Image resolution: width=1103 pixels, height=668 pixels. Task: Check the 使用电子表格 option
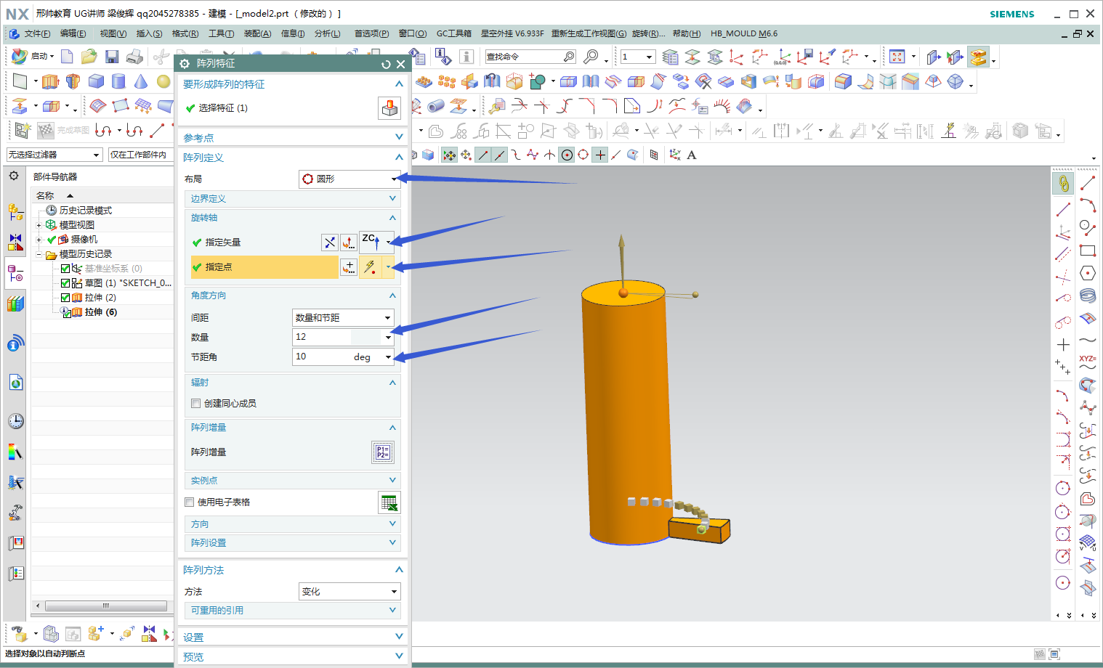point(190,502)
